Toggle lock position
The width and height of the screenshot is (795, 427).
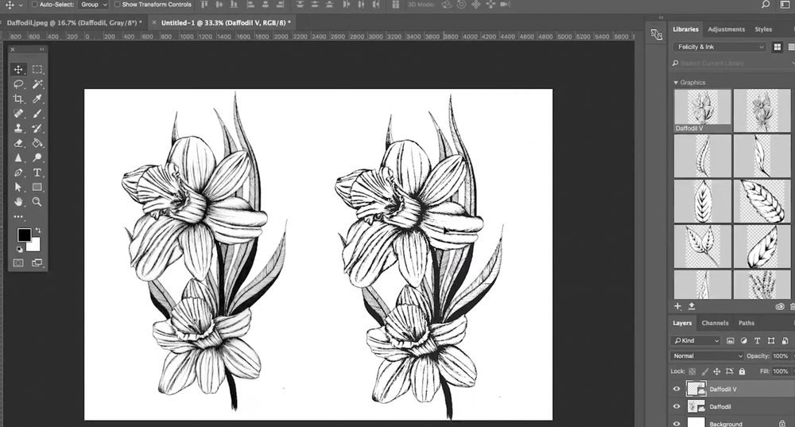click(x=717, y=371)
